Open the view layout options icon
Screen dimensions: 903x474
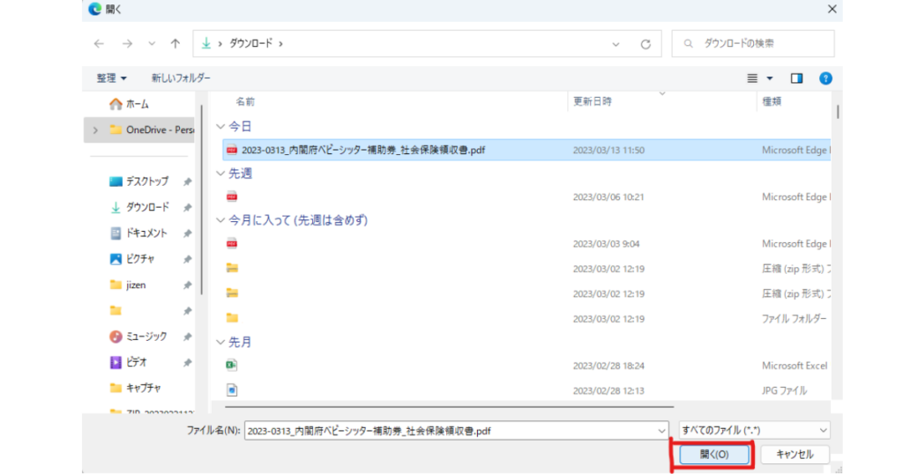pos(752,78)
